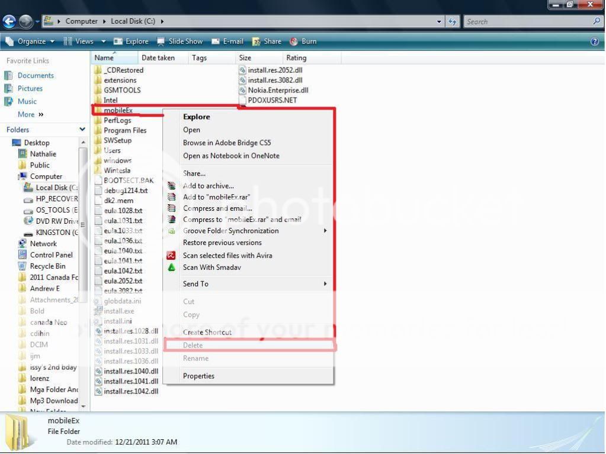This screenshot has height=454, width=606.
Task: Click the Smadav green triangle icon
Action: [172, 267]
